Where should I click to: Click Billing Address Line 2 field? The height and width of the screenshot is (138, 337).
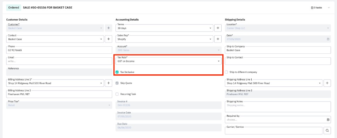coord(59,94)
